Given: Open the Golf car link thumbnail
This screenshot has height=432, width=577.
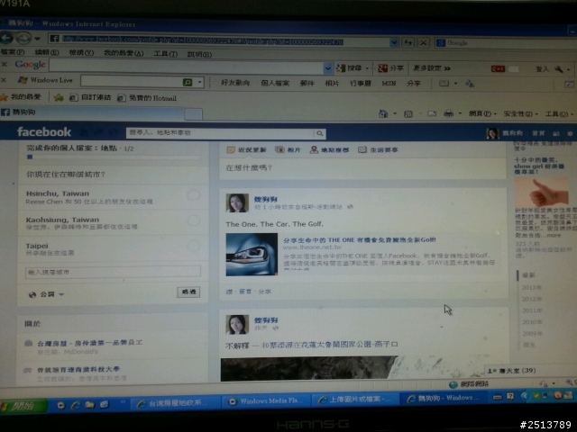Looking at the screenshot, I should click(x=252, y=254).
